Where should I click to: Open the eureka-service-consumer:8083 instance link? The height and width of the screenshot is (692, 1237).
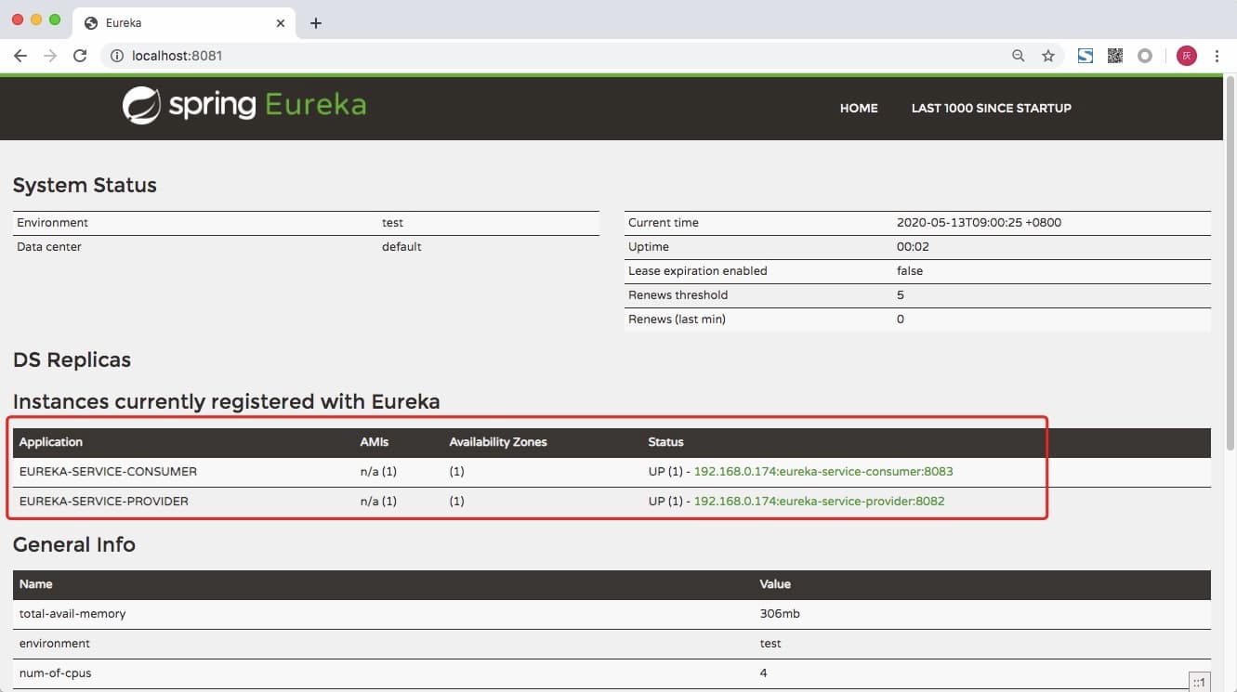click(823, 471)
